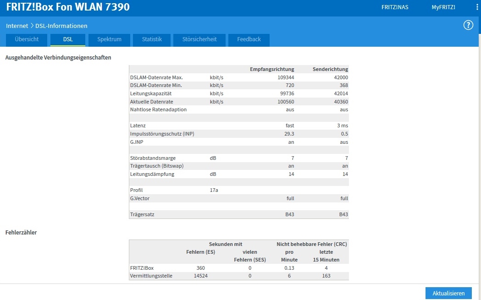
Task: Click the Internet breadcrumb link
Action: click(x=17, y=26)
